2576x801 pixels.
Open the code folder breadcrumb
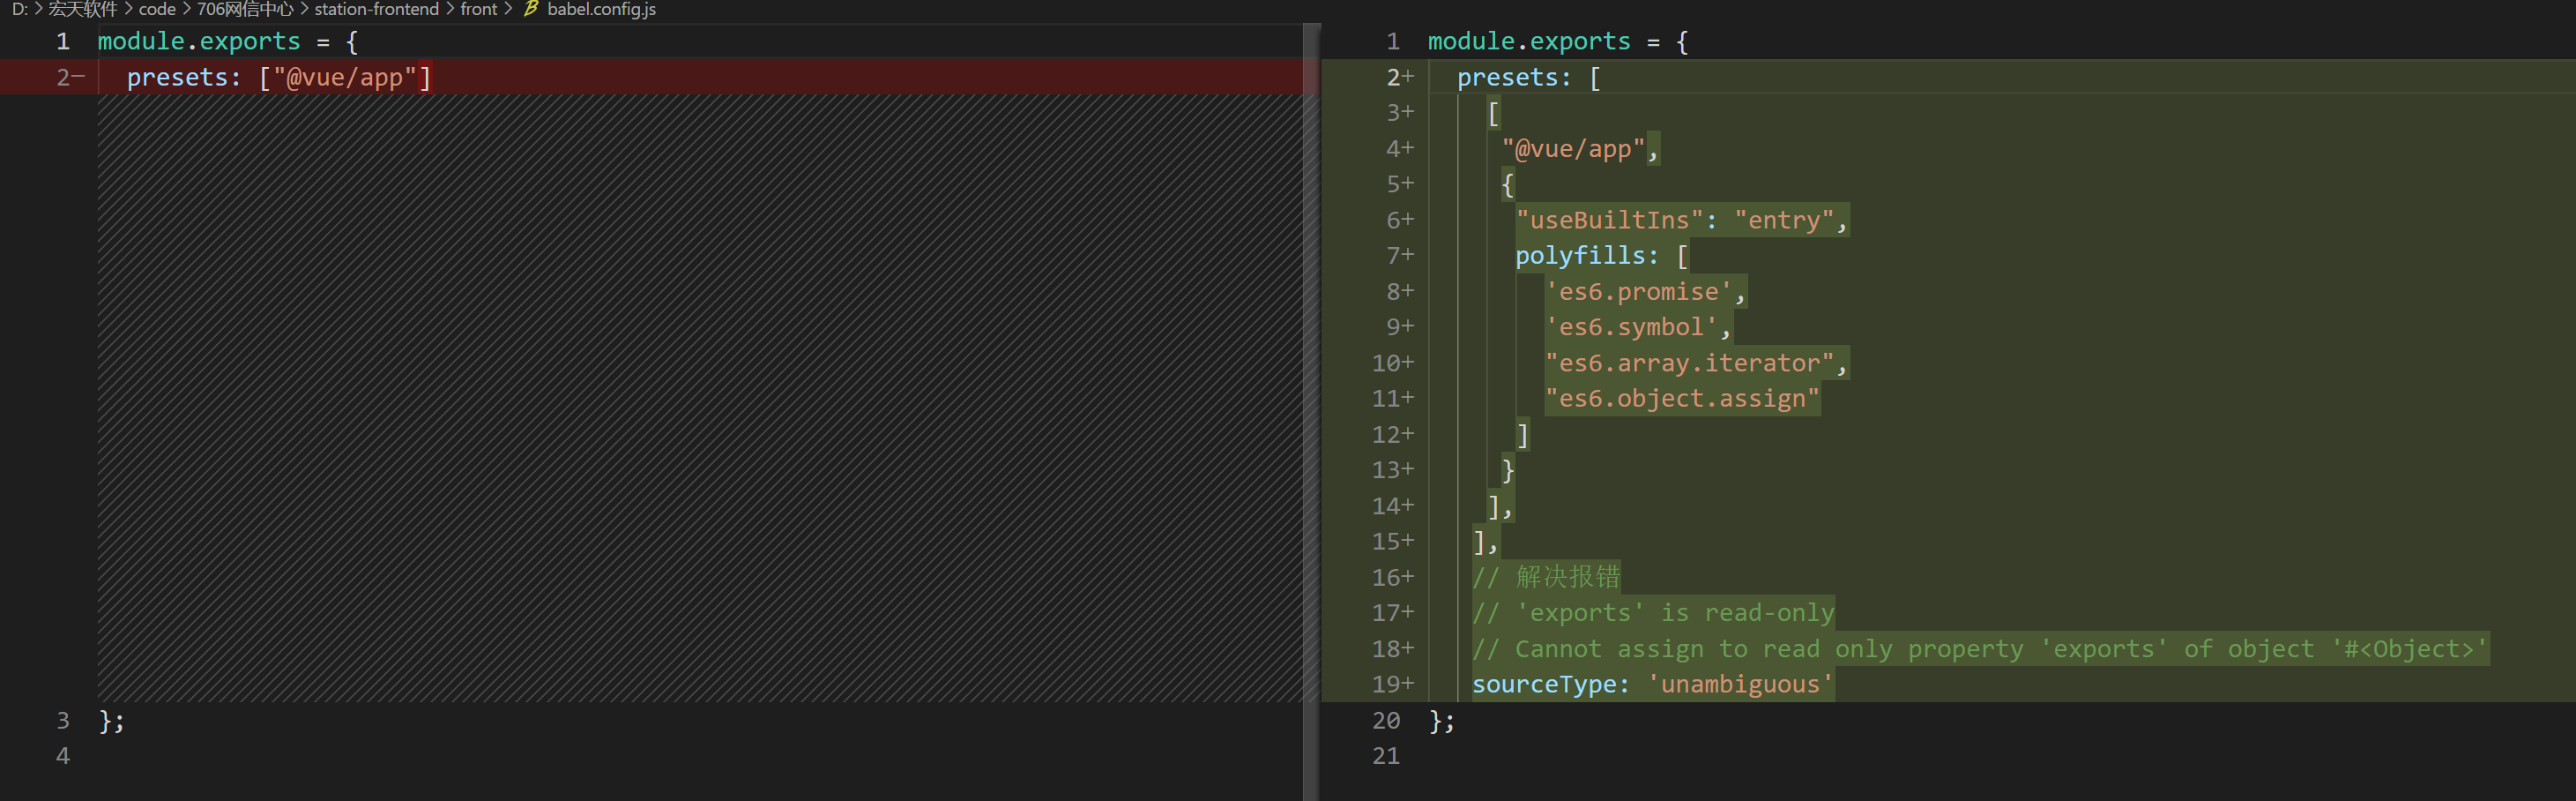tap(157, 9)
